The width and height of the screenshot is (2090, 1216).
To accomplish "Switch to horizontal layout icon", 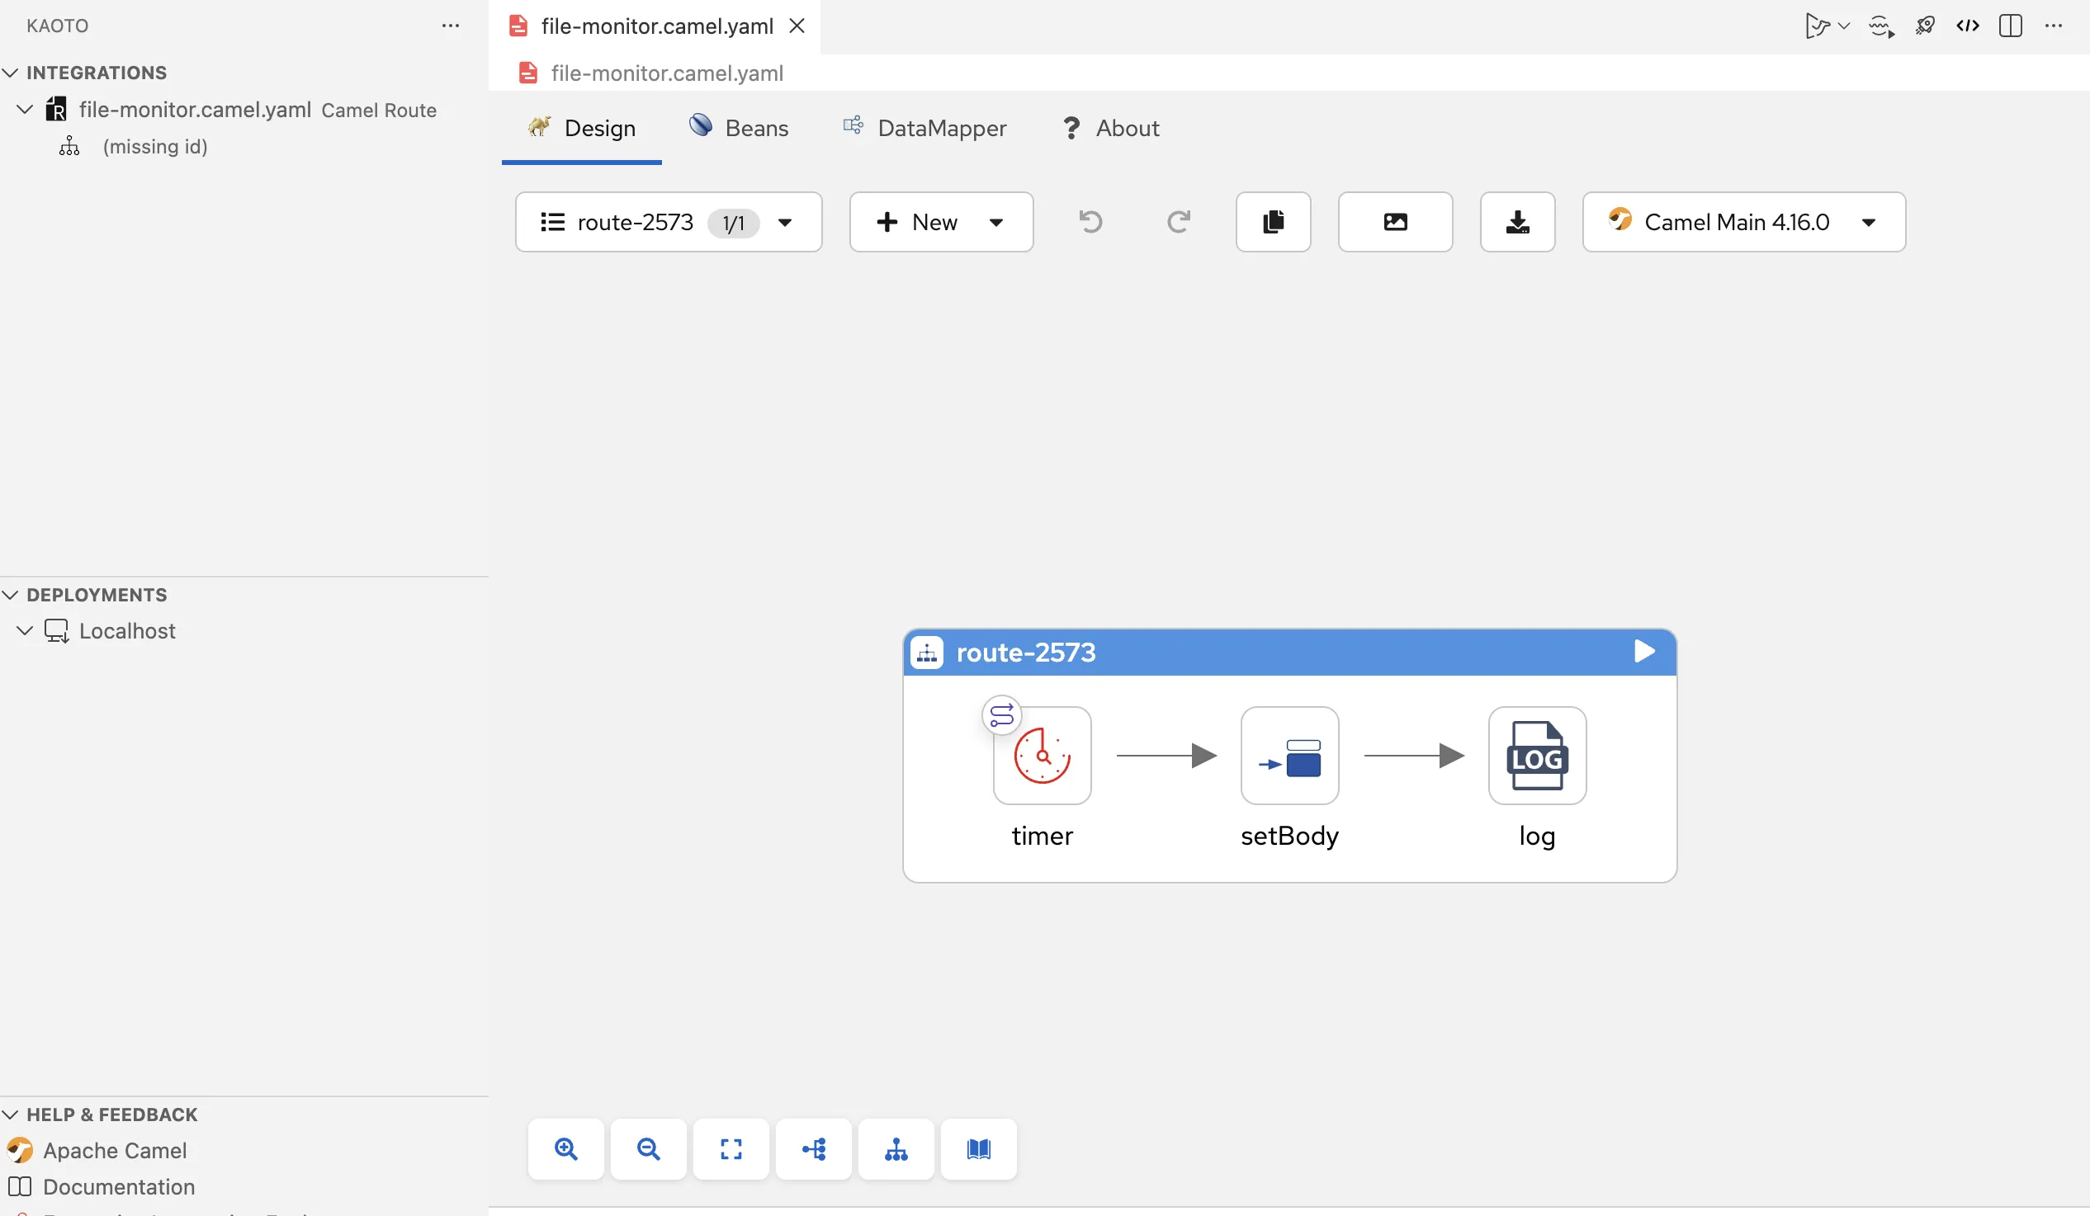I will click(x=814, y=1149).
